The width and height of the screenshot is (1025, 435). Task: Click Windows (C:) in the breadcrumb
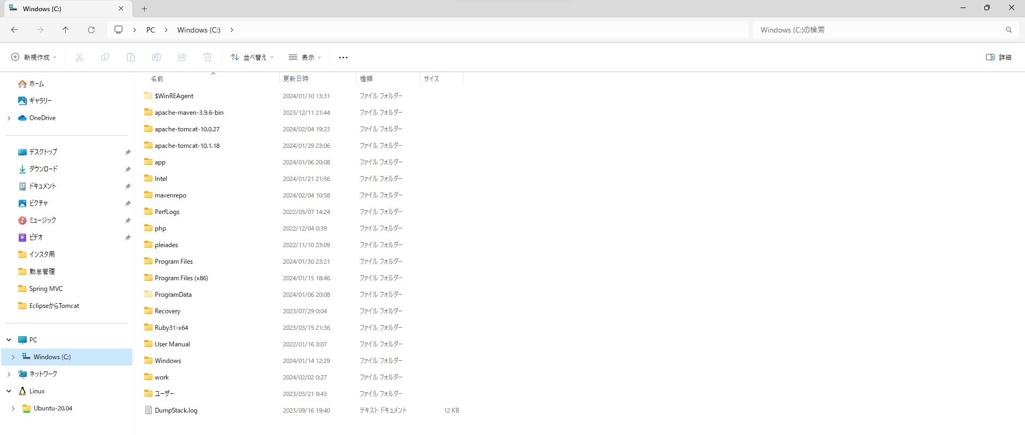[199, 30]
